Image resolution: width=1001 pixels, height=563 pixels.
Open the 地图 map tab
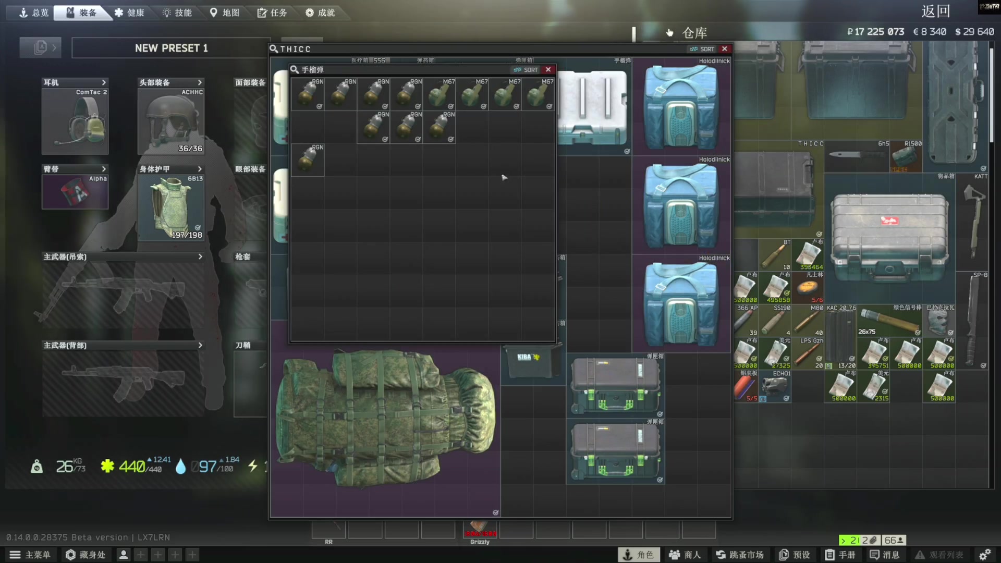pos(225,13)
